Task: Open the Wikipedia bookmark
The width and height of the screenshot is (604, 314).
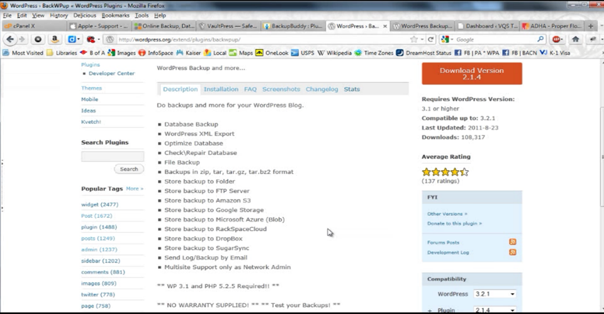Action: coord(334,53)
